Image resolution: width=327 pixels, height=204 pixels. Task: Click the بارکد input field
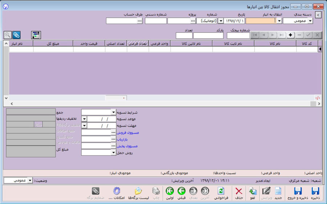coord(208,36)
